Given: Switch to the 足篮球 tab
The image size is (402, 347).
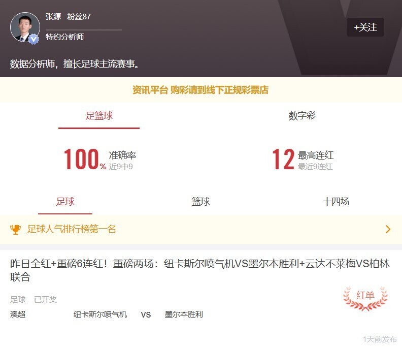Looking at the screenshot, I should tap(99, 116).
